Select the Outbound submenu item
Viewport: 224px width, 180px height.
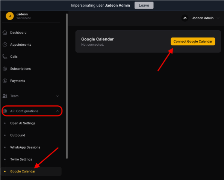tap(18, 135)
